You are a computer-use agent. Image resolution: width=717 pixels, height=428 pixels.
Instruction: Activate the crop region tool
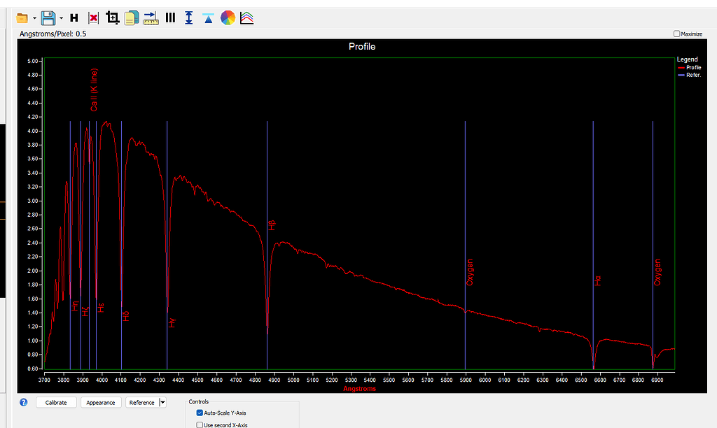112,18
